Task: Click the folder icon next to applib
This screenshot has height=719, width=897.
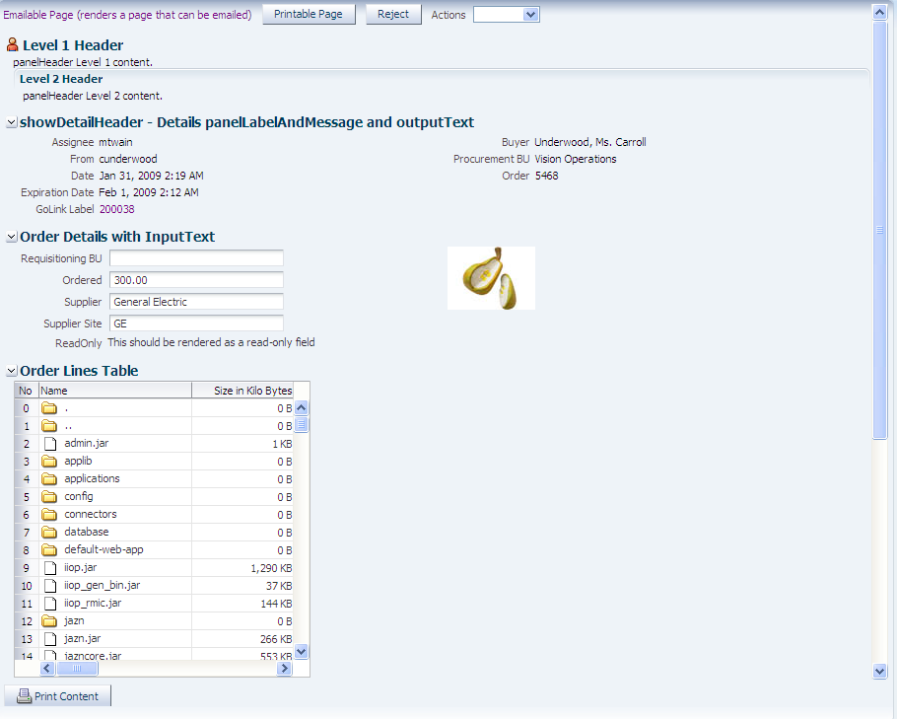Action: point(50,461)
